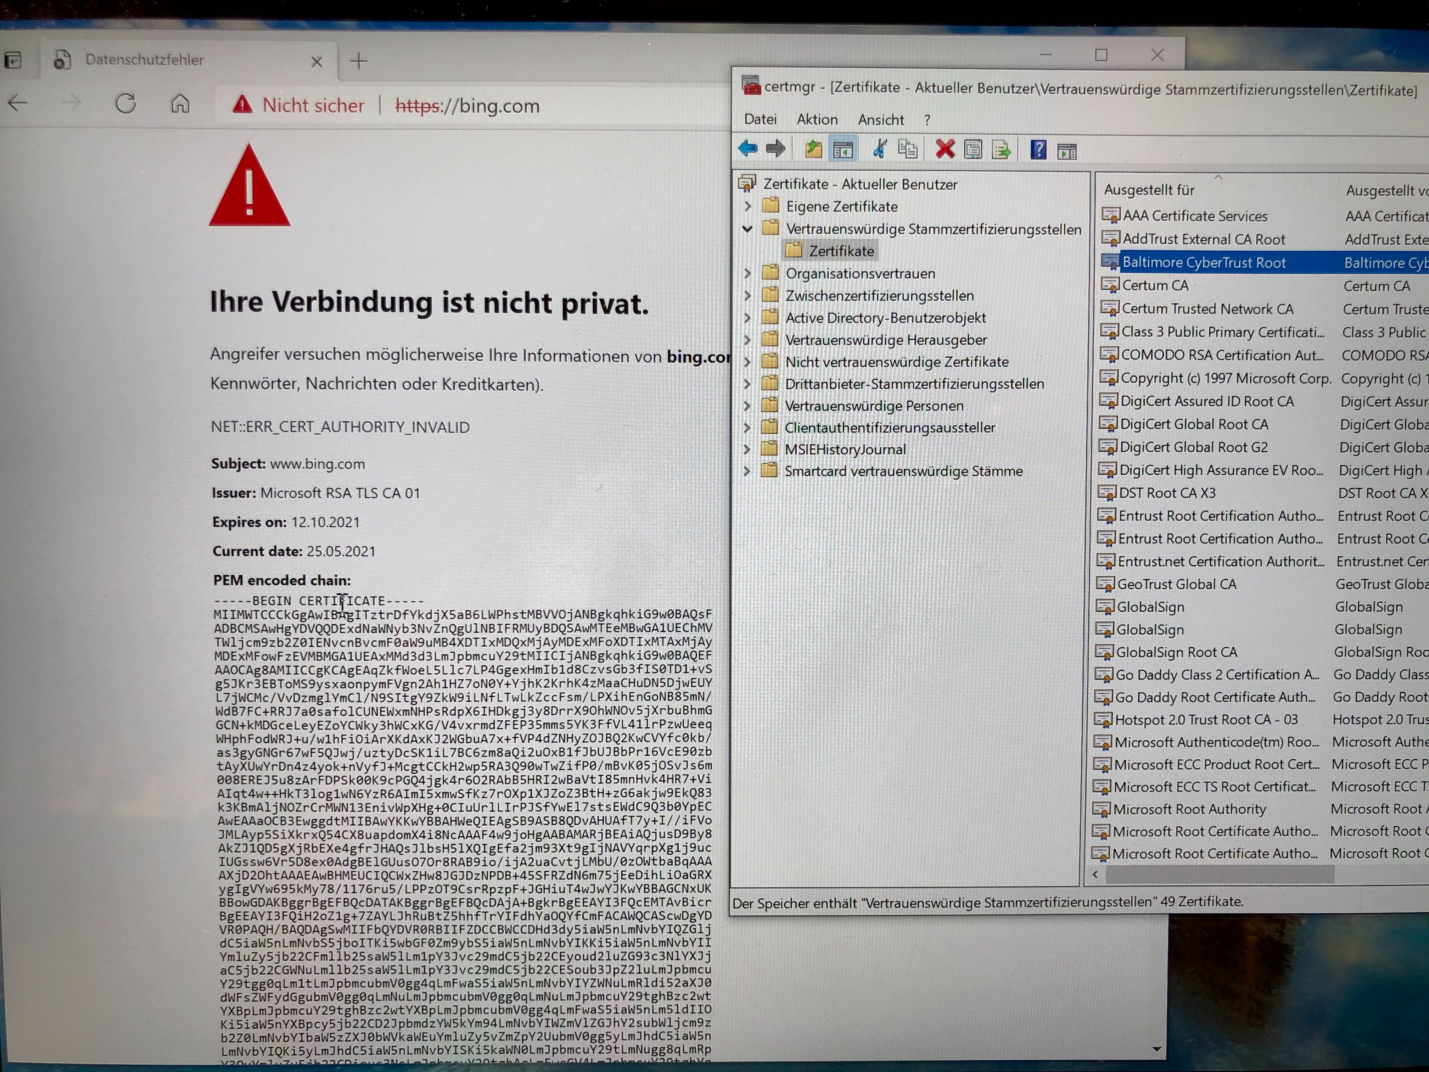This screenshot has height=1072, width=1429.
Task: Click the up-one-level folder icon
Action: [813, 150]
